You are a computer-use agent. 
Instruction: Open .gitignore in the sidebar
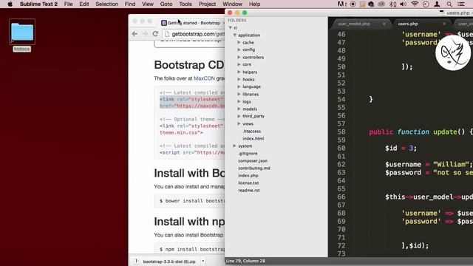click(x=248, y=154)
